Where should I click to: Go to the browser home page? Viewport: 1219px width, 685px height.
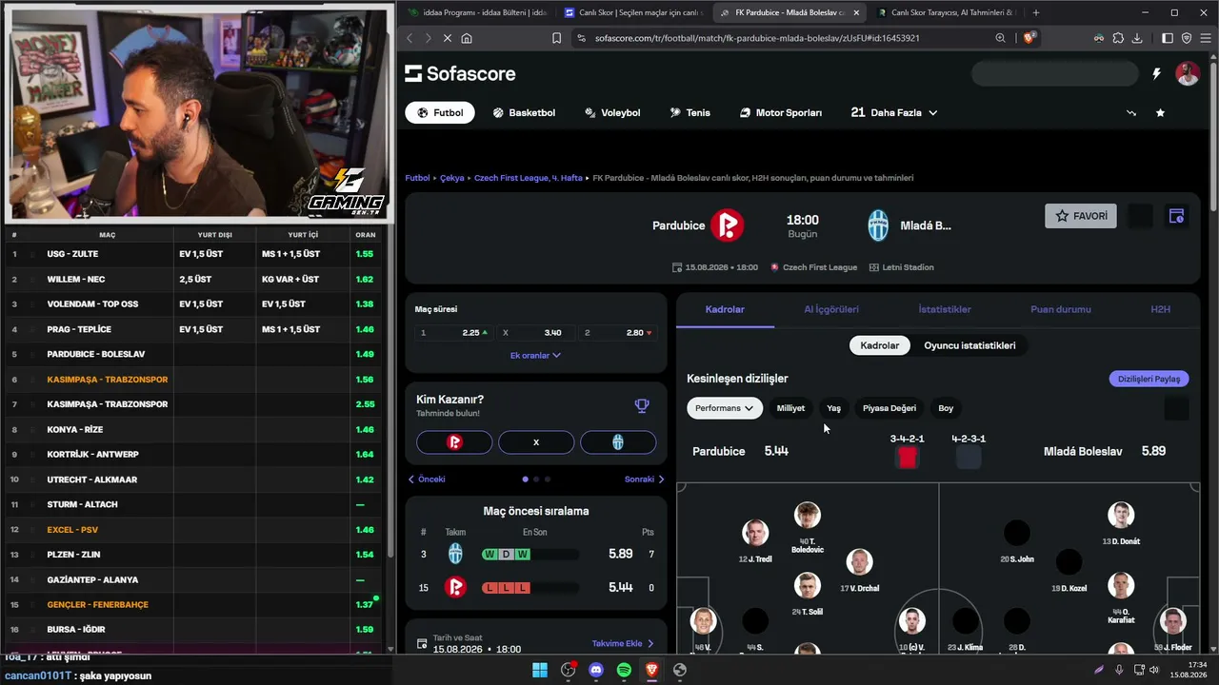pos(467,38)
